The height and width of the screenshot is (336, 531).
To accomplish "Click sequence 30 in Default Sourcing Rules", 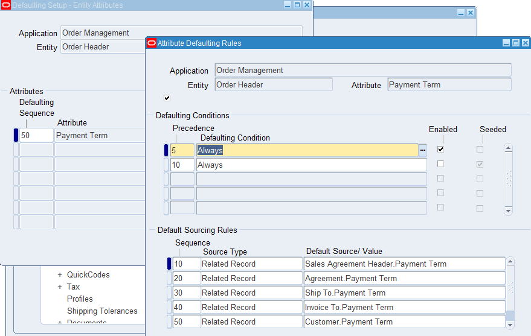I will click(x=187, y=293).
